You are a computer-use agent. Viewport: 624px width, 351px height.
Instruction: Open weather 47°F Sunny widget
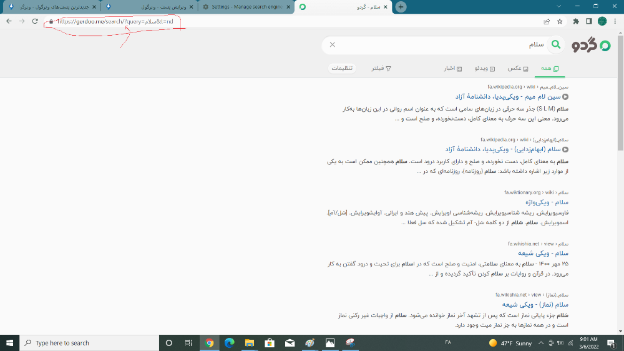pyautogui.click(x=510, y=343)
